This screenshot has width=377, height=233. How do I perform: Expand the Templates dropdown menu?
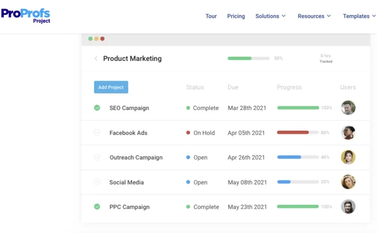tap(359, 16)
